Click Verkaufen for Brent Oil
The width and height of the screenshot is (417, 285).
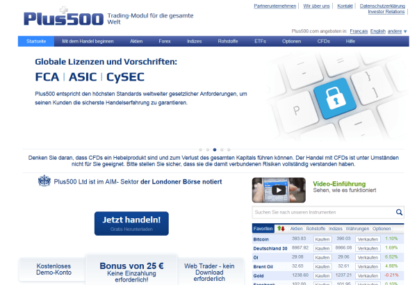(368, 266)
